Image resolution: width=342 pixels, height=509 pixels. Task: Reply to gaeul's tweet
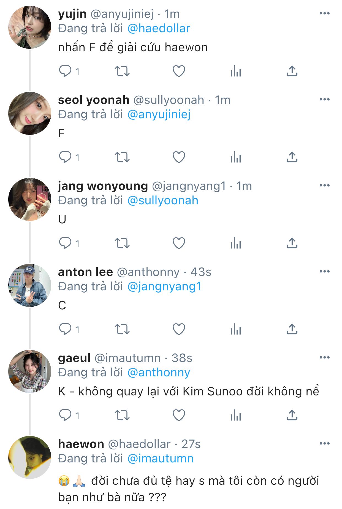[65, 415]
